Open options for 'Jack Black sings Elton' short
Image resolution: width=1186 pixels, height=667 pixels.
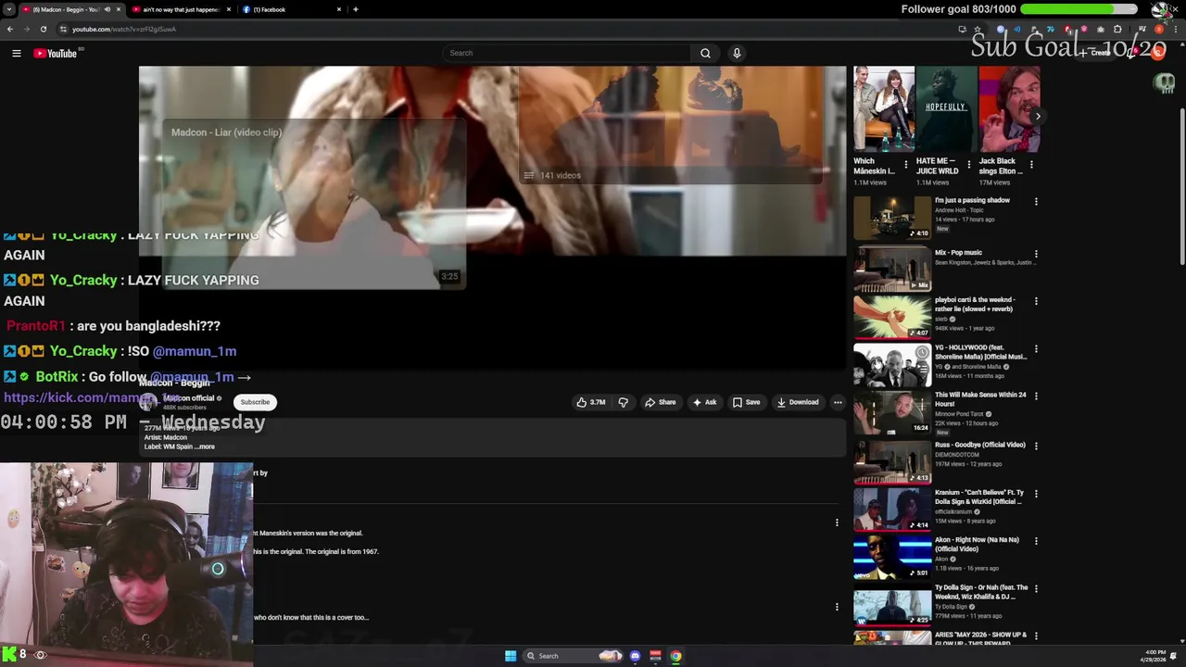[1031, 165]
